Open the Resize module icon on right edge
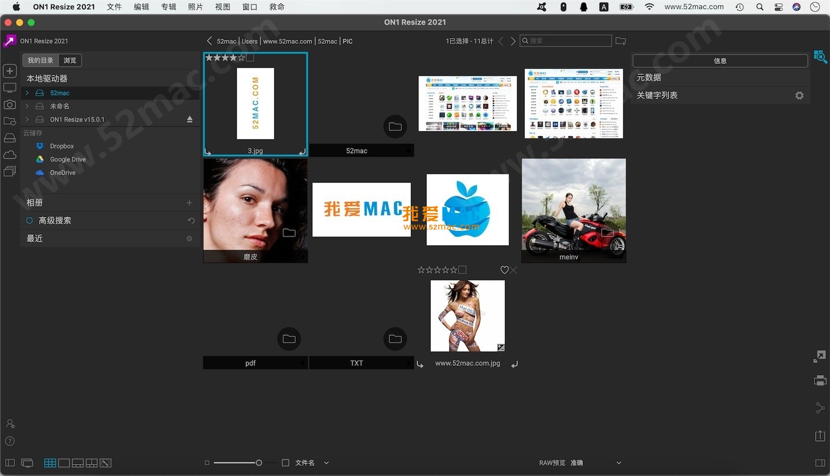 tap(820, 357)
